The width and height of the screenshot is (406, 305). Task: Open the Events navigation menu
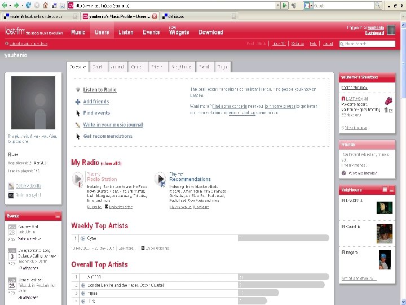[151, 32]
